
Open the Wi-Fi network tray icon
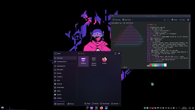176,108
